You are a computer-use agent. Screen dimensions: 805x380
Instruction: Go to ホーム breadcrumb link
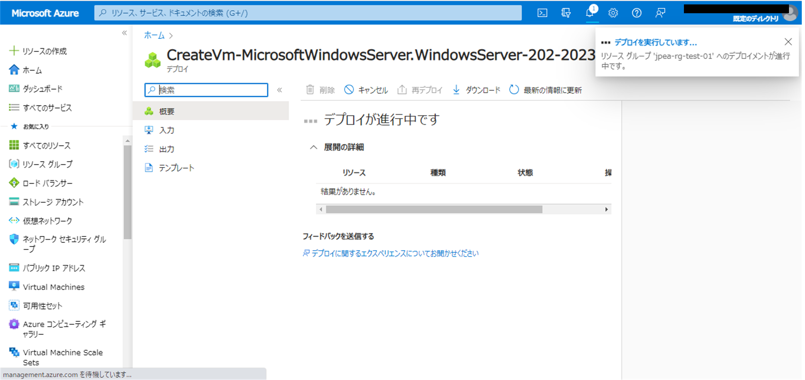point(154,35)
